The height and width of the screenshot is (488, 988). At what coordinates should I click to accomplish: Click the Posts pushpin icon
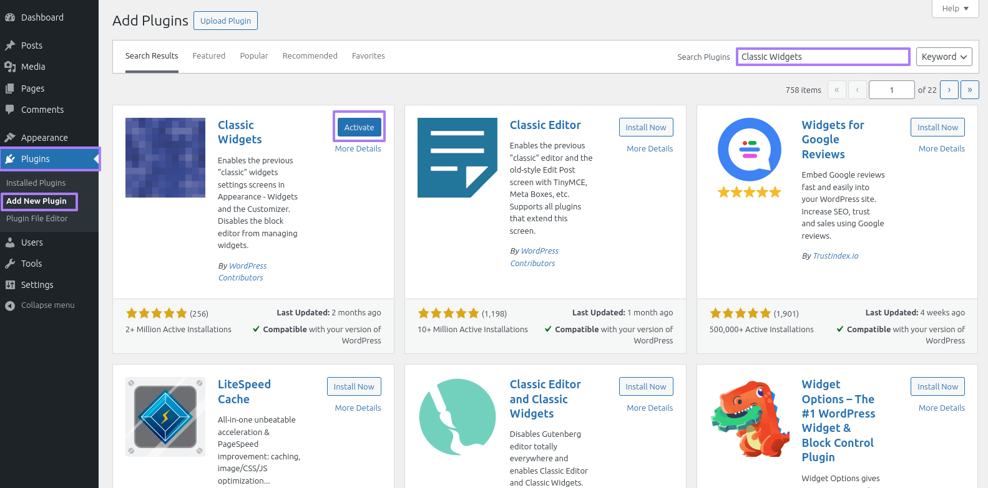tap(10, 45)
